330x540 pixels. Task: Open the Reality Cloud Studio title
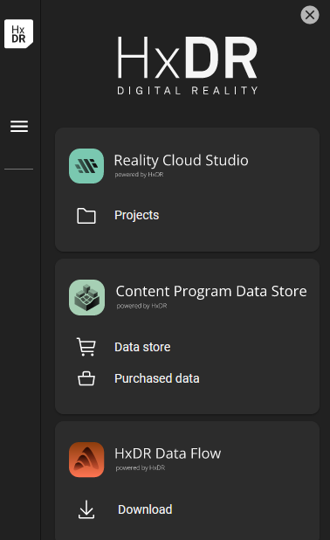coord(181,160)
